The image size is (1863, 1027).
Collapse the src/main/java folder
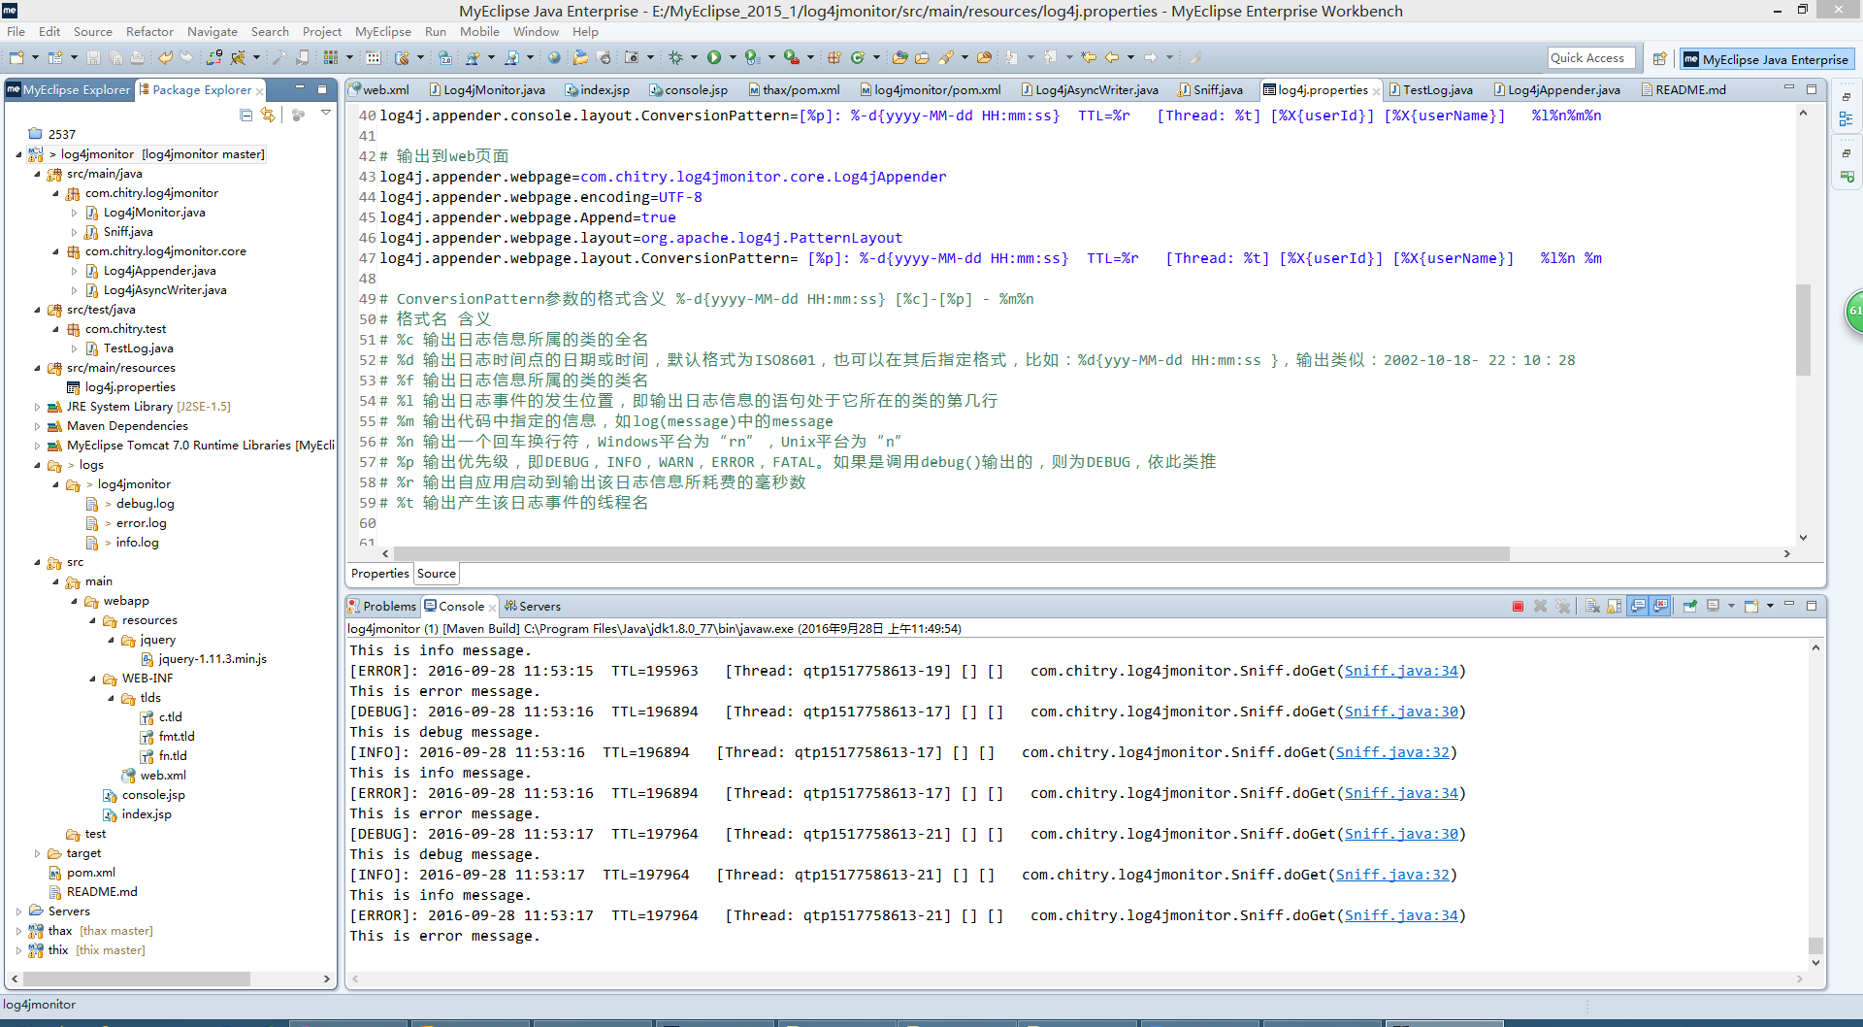pyautogui.click(x=37, y=174)
